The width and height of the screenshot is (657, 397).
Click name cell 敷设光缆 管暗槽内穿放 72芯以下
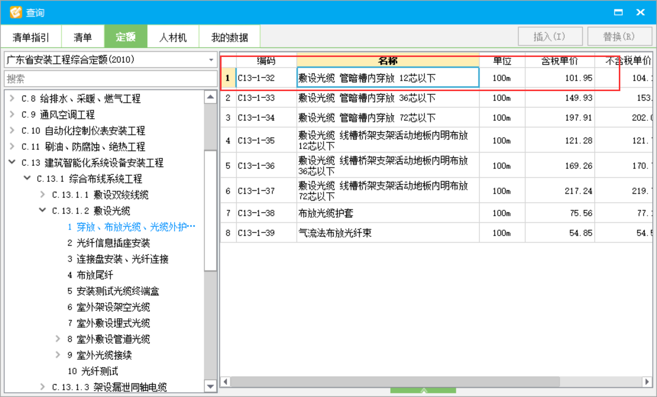[388, 118]
